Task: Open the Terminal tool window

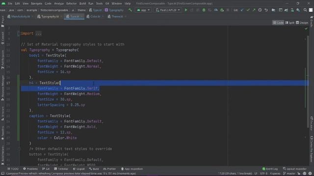Action: 61,169
